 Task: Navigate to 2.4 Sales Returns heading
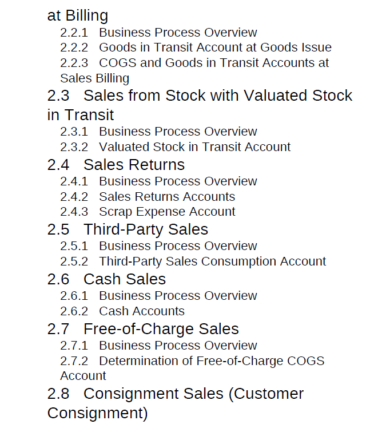pos(116,164)
